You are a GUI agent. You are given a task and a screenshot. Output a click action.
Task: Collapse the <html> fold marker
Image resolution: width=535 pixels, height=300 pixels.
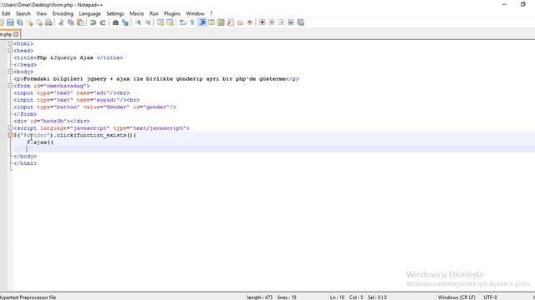pos(10,43)
